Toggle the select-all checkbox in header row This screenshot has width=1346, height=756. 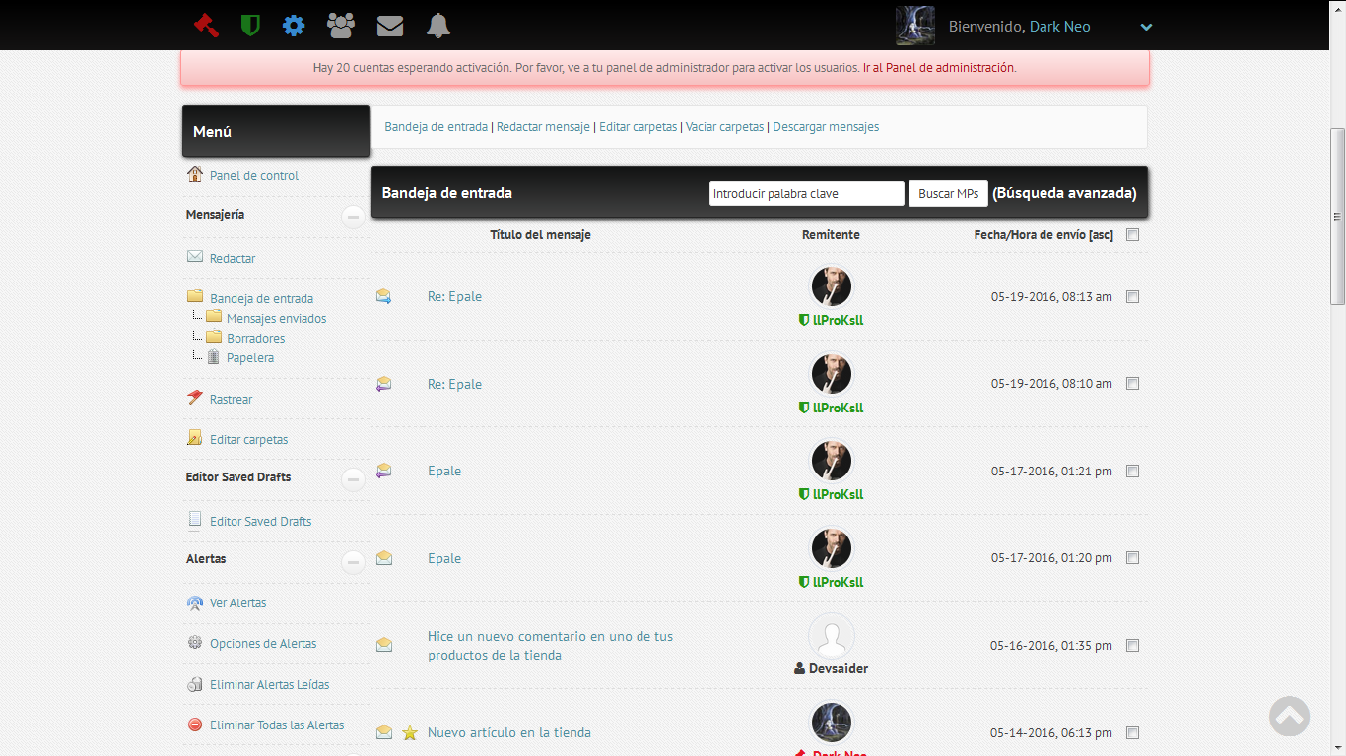(1132, 235)
